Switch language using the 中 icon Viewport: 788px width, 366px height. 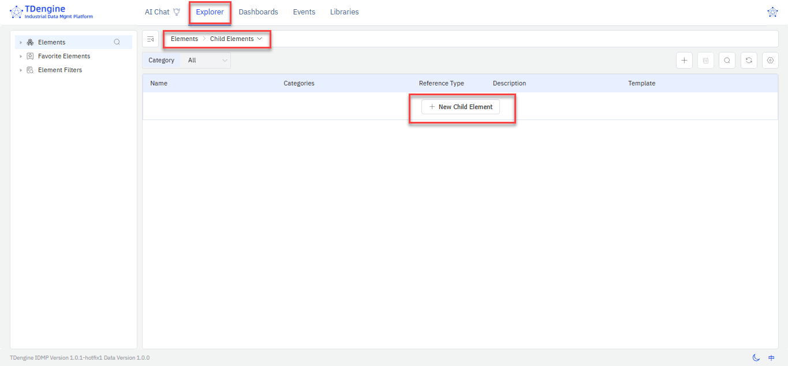click(771, 358)
